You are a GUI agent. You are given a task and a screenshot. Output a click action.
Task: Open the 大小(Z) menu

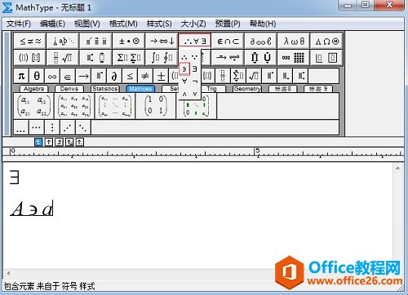click(x=193, y=24)
